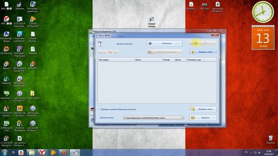The height and width of the screenshot is (156, 278).
Task: Open YouTube from the taskbar
Action: tap(21, 153)
